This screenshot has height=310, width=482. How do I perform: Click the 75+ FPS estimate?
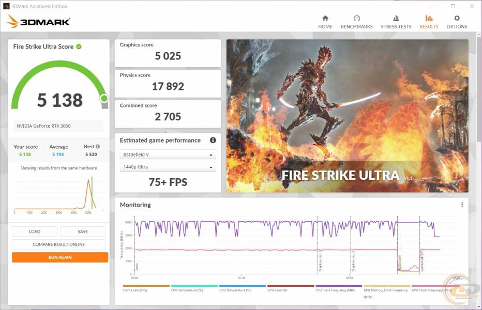click(x=168, y=182)
